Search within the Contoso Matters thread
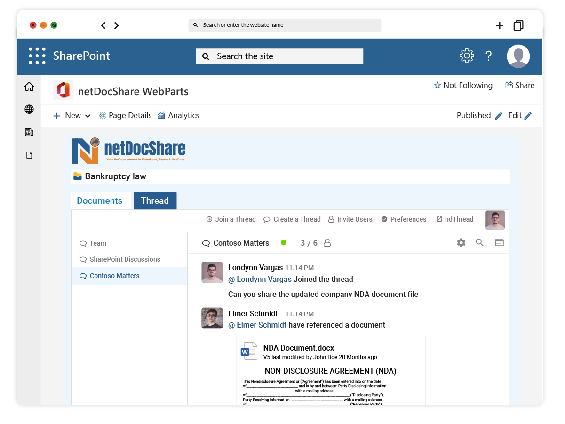Screen dimensions: 565x424 pos(480,243)
